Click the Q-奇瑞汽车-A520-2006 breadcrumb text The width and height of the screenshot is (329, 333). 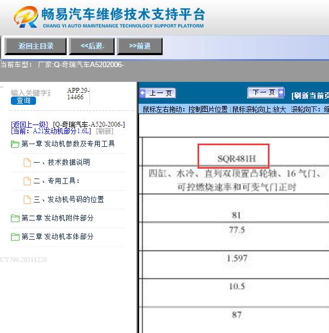[89, 124]
